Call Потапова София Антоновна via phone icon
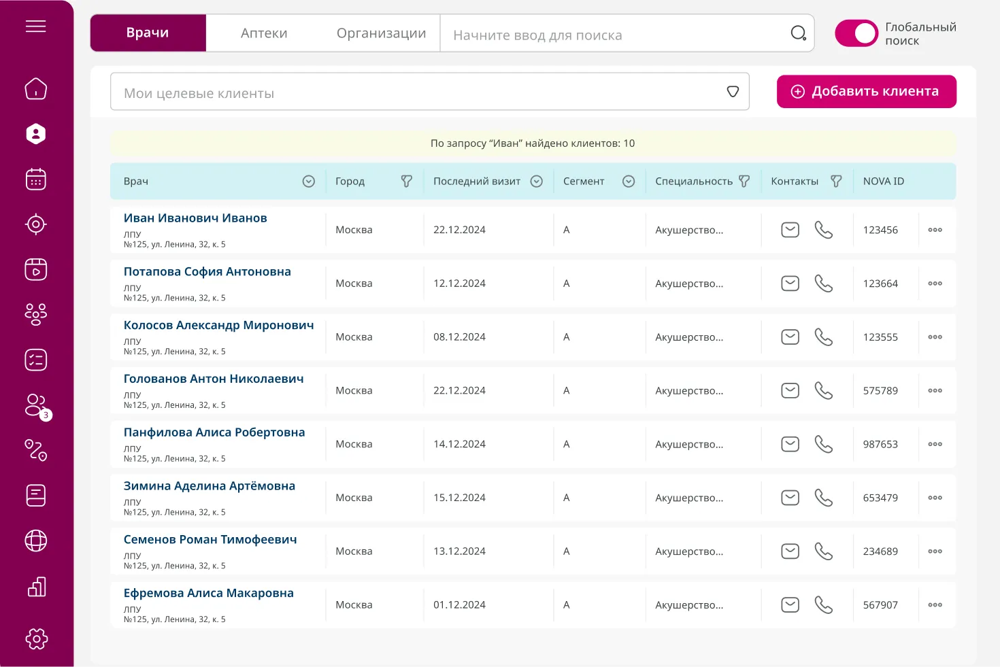The width and height of the screenshot is (1000, 667). [823, 284]
